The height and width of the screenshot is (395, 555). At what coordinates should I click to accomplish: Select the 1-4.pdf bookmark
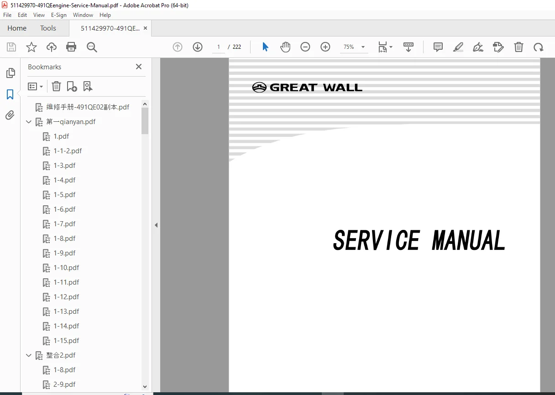[x=64, y=180]
